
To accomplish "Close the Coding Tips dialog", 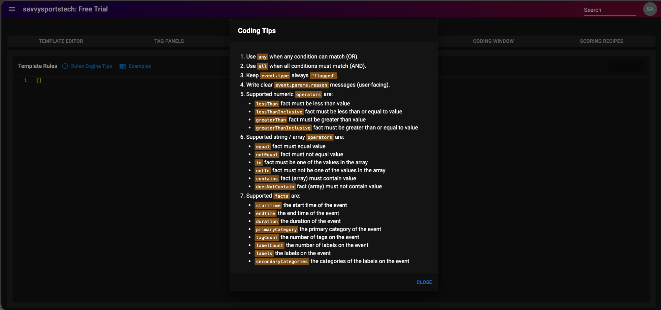I will coord(424,282).
